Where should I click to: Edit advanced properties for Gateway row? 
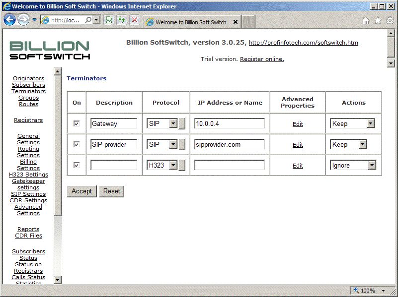pos(298,124)
